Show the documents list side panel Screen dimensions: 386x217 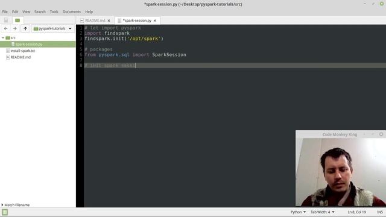tap(6, 20)
